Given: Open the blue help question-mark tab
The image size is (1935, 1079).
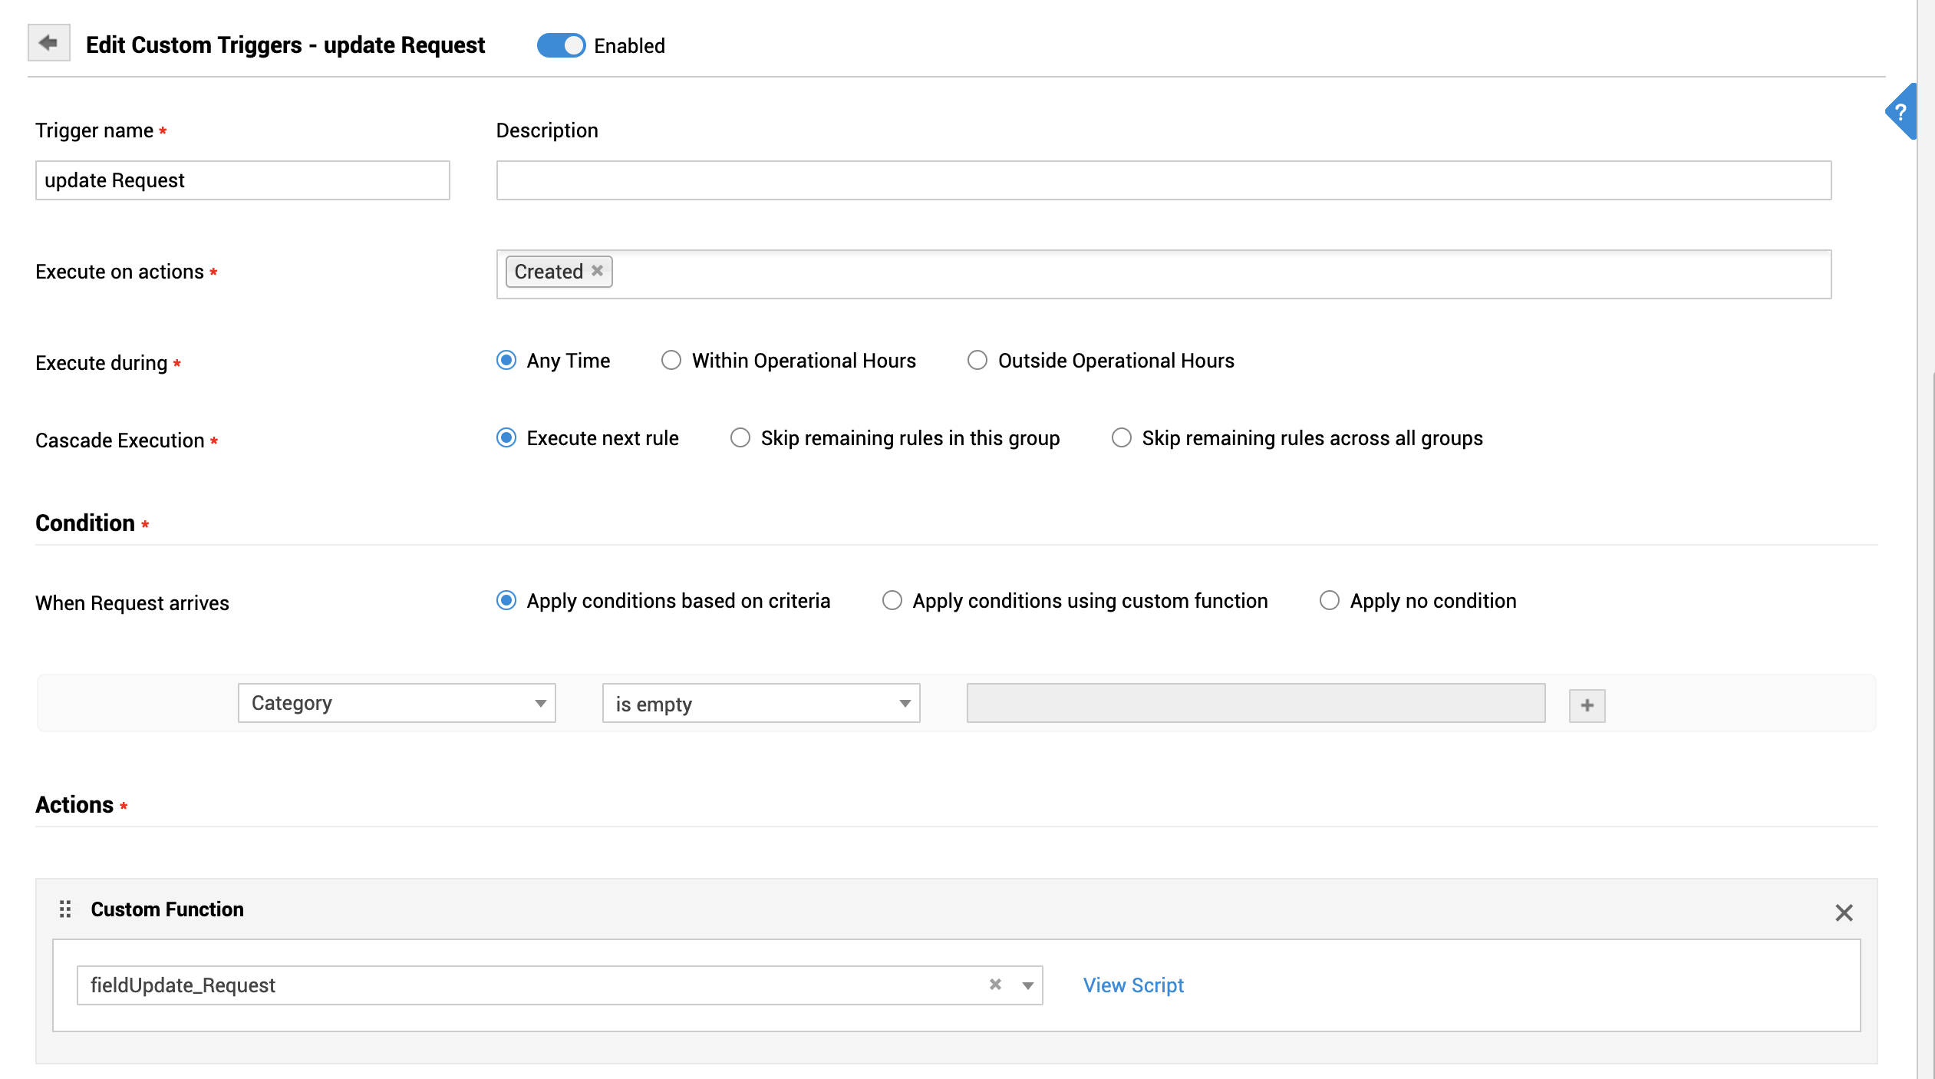Looking at the screenshot, I should pos(1901,112).
